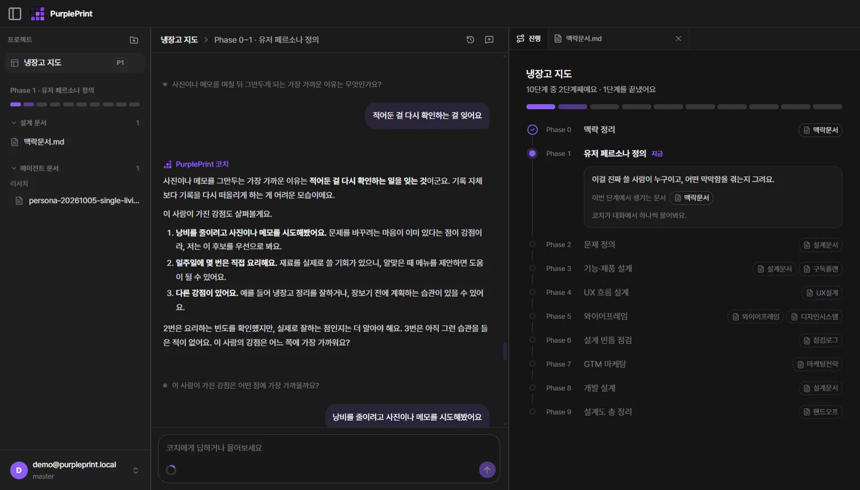This screenshot has height=490, width=860.
Task: Open Phase 9 핸드오프 badge
Action: click(820, 412)
